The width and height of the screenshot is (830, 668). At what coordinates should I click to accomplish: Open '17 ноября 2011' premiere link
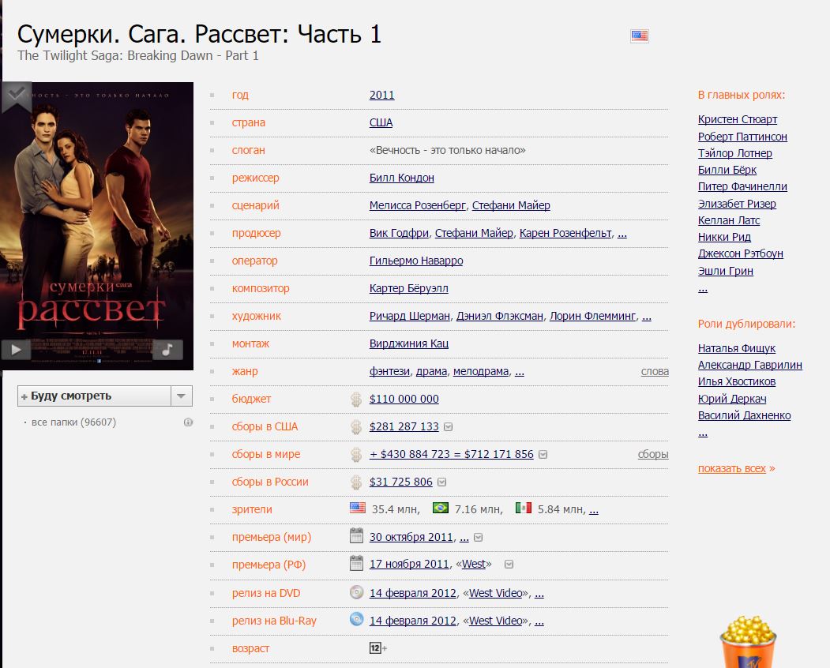pyautogui.click(x=409, y=565)
